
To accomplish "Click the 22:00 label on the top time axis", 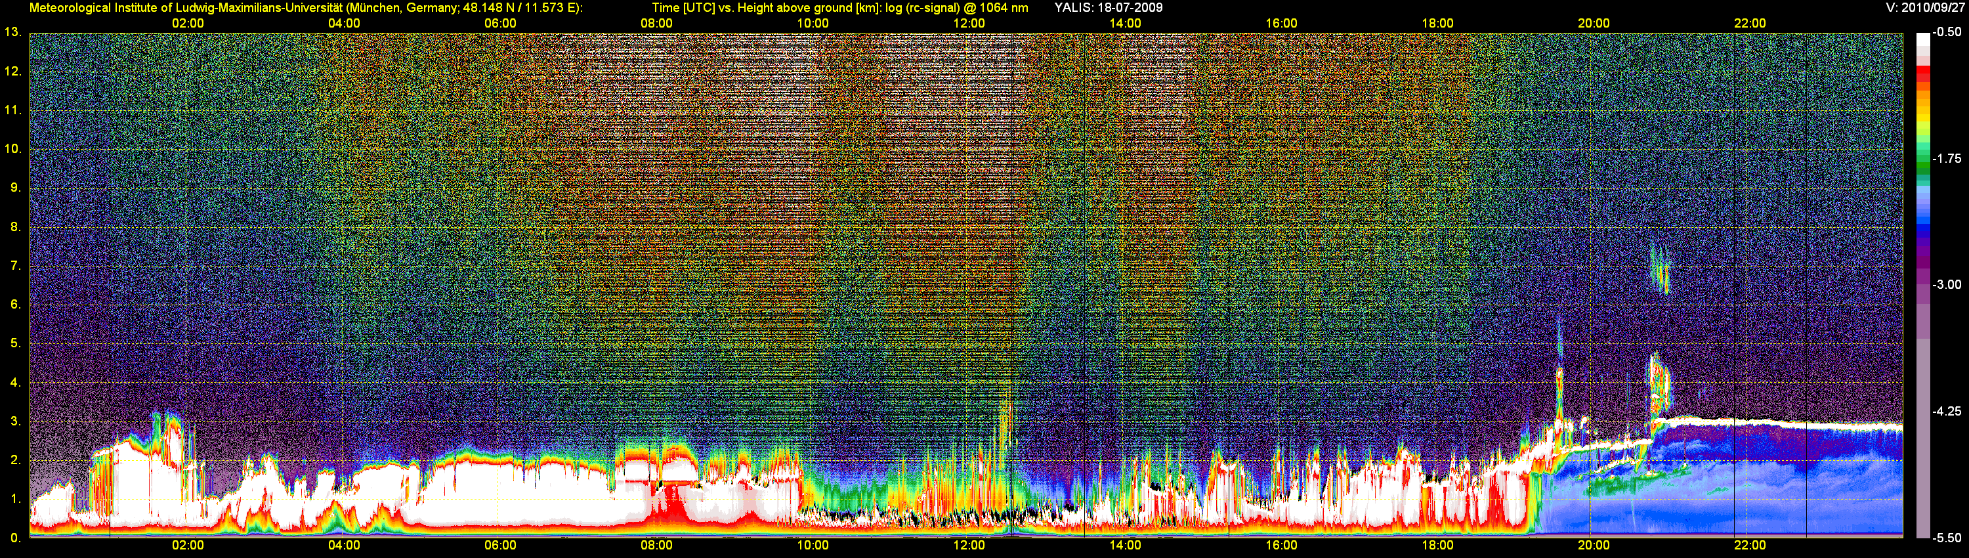I will [x=1750, y=24].
